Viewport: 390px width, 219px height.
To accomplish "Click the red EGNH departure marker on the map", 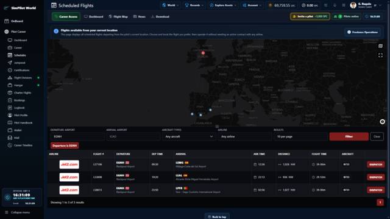I will click(x=203, y=53).
